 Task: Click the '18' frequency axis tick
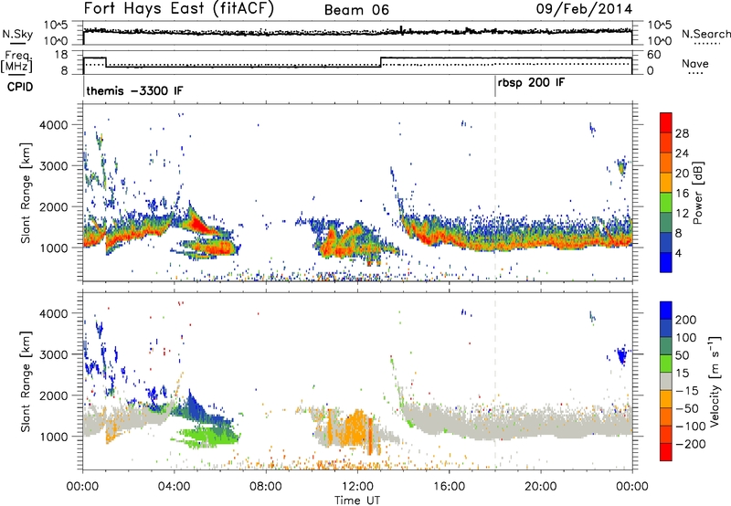[61, 55]
